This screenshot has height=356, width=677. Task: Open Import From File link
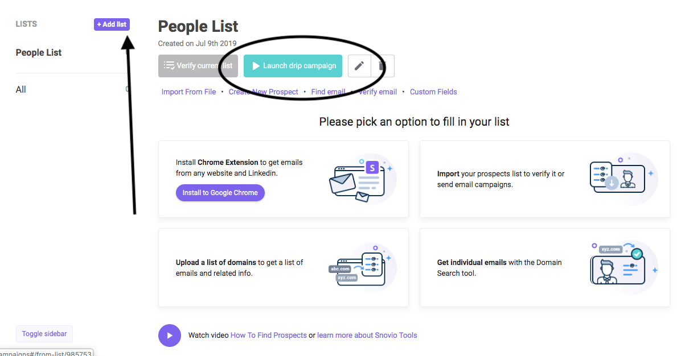pos(188,92)
